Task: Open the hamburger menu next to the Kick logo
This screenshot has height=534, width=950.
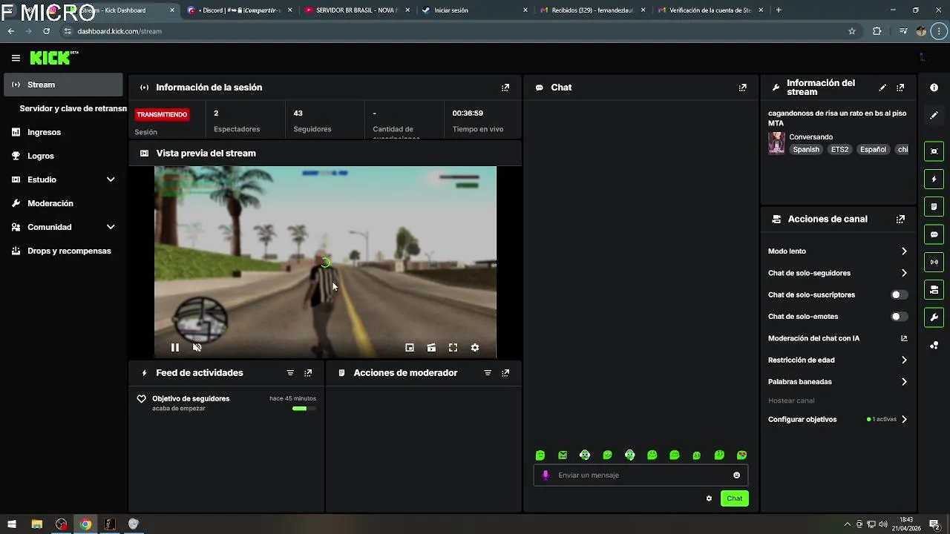Action: tap(16, 58)
